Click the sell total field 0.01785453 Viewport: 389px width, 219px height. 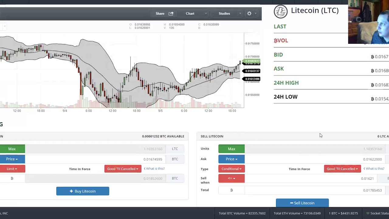click(315, 190)
